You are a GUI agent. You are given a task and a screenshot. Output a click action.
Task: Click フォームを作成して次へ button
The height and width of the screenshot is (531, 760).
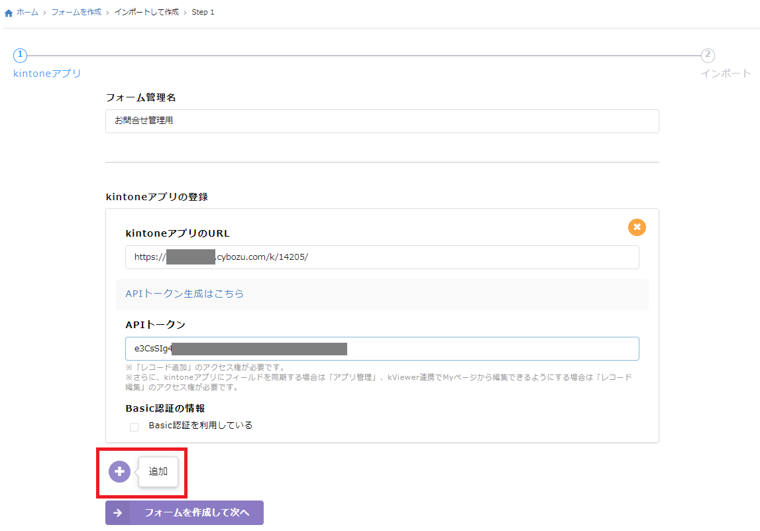[x=185, y=512]
